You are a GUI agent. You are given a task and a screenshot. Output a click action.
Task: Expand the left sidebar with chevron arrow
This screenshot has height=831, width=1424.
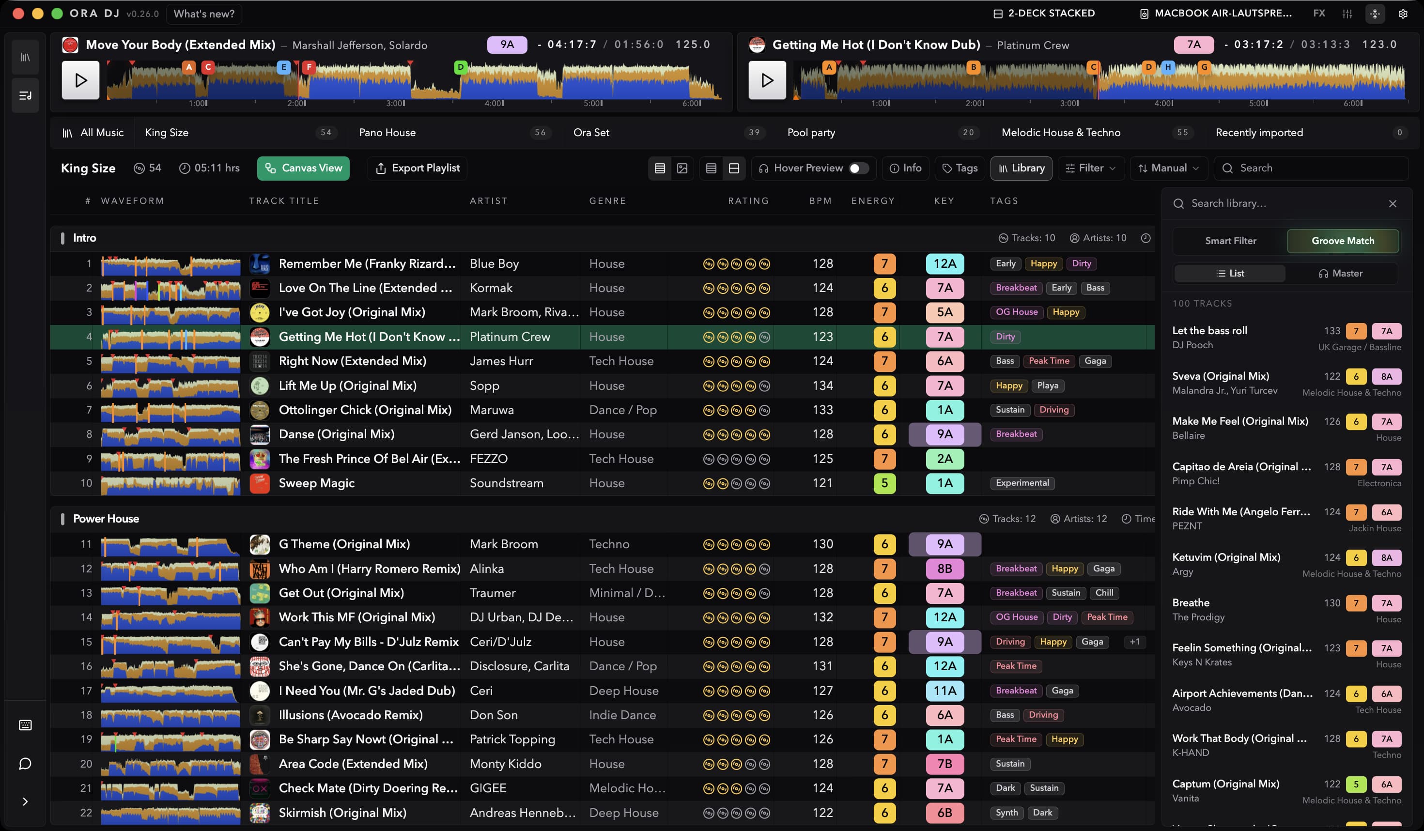(25, 801)
